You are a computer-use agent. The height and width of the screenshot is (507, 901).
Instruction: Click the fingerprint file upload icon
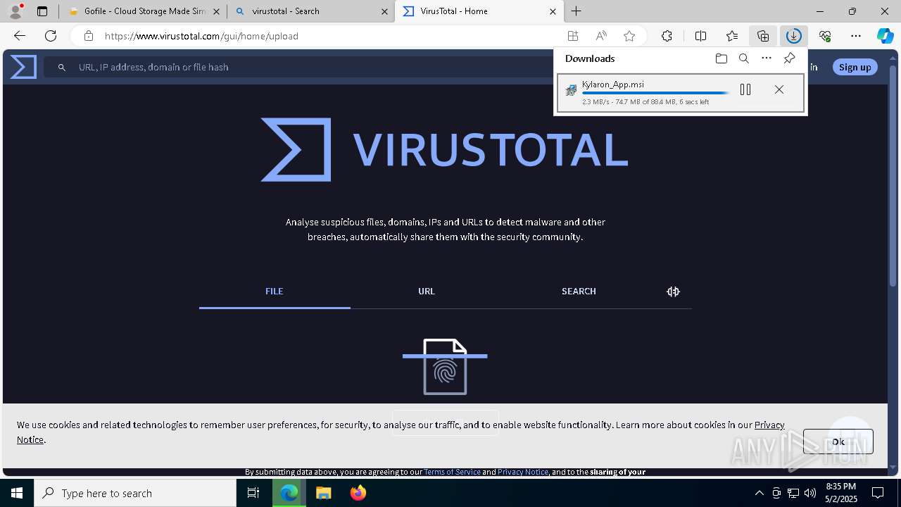point(445,367)
